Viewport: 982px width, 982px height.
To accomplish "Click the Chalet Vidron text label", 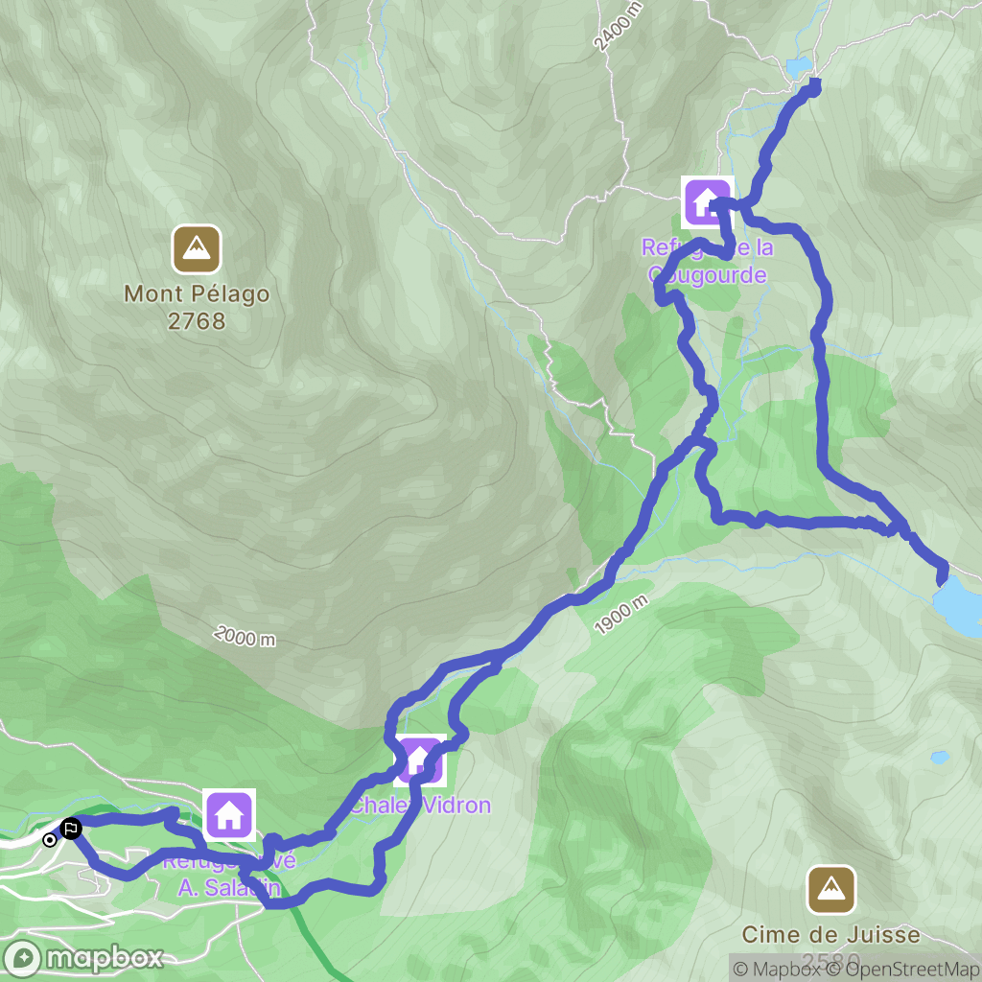I will 420,805.
